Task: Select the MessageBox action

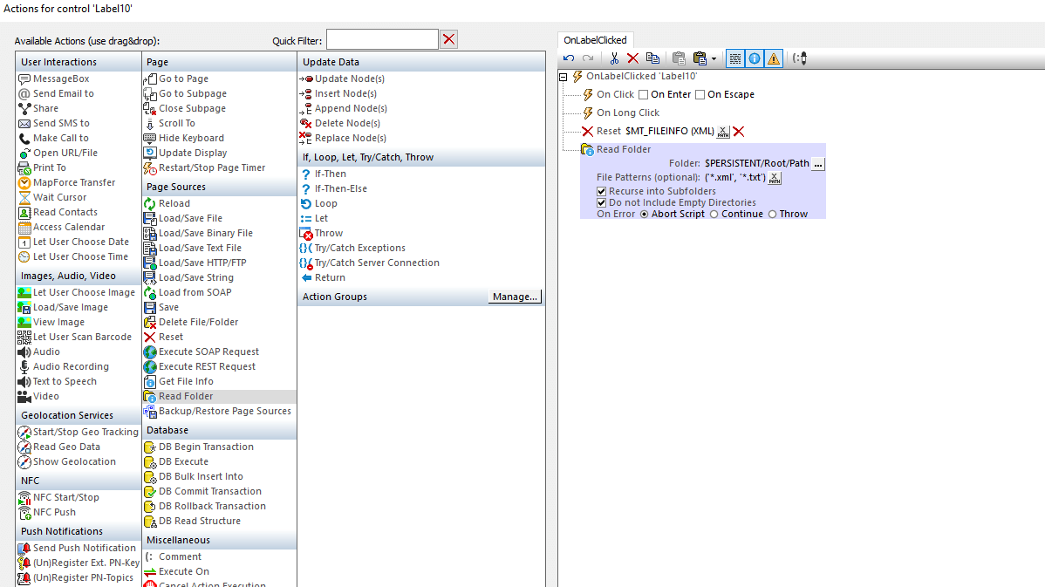Action: tap(61, 78)
